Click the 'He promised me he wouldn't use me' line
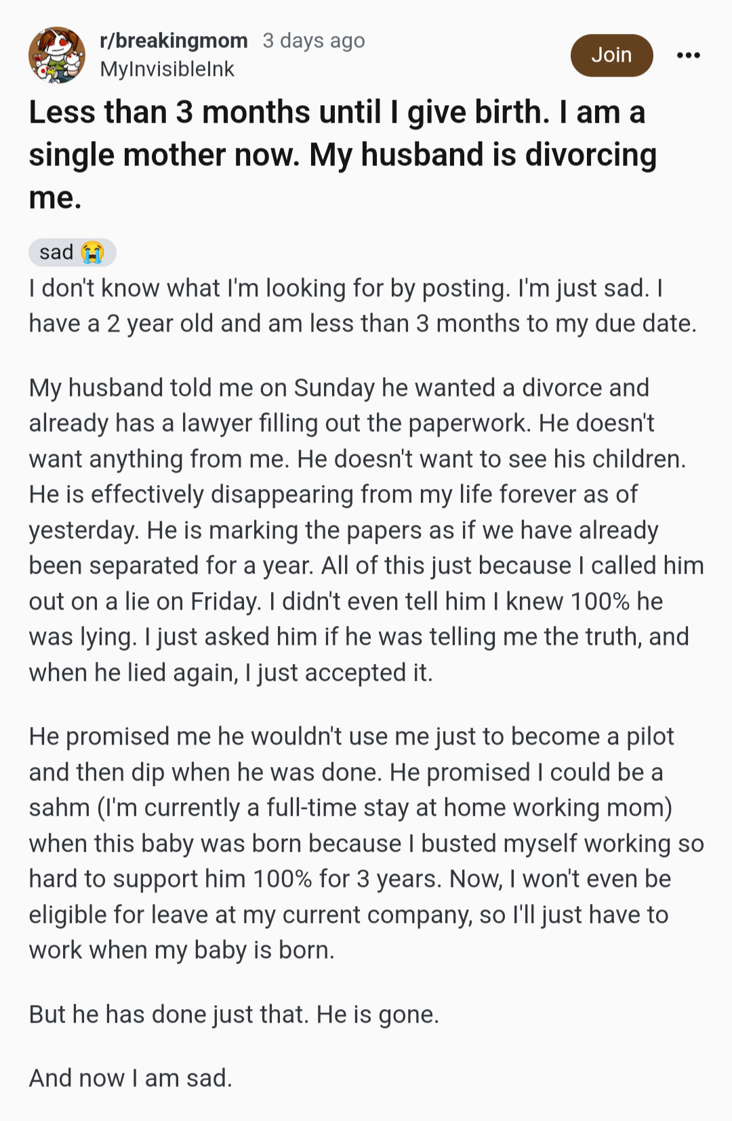732x1121 pixels. (x=351, y=736)
